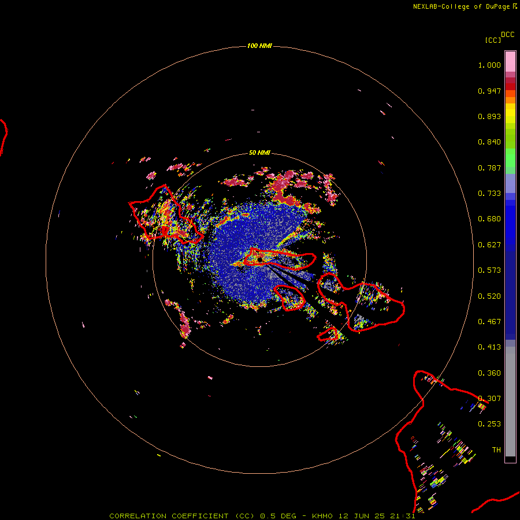Select the 0.253 legend value
The image size is (520, 520).
click(x=489, y=424)
